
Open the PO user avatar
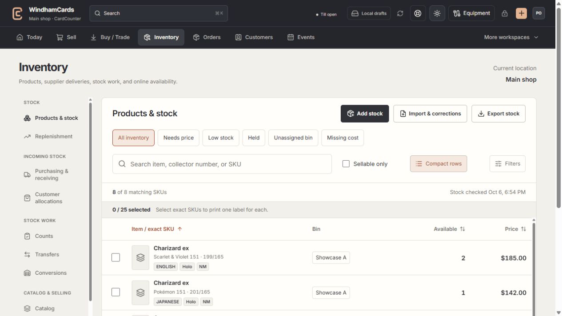538,13
